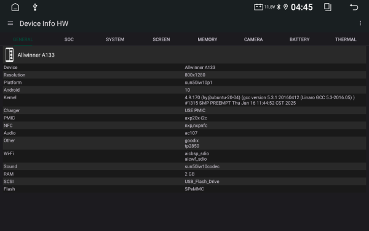This screenshot has width=369, height=231.
Task: Select the SCSI value USB_Flash_Drive
Action: (202, 182)
